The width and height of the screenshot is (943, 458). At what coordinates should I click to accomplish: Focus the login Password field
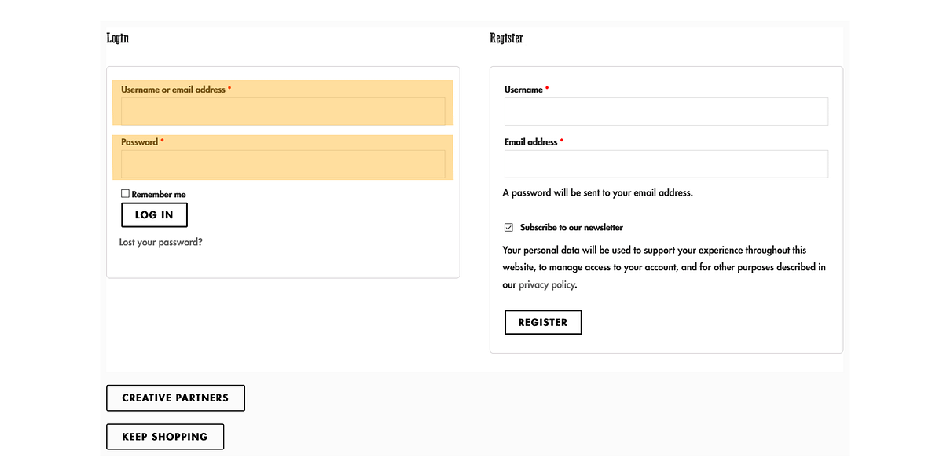coord(283,164)
